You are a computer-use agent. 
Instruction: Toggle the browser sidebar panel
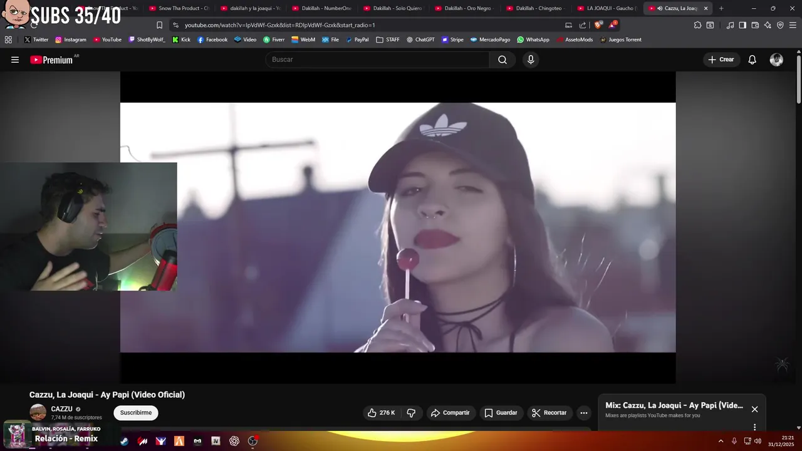pos(742,25)
